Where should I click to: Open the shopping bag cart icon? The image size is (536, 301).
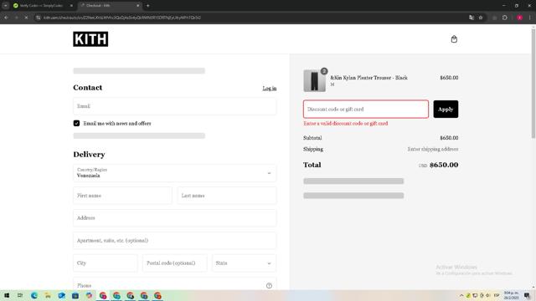click(454, 39)
